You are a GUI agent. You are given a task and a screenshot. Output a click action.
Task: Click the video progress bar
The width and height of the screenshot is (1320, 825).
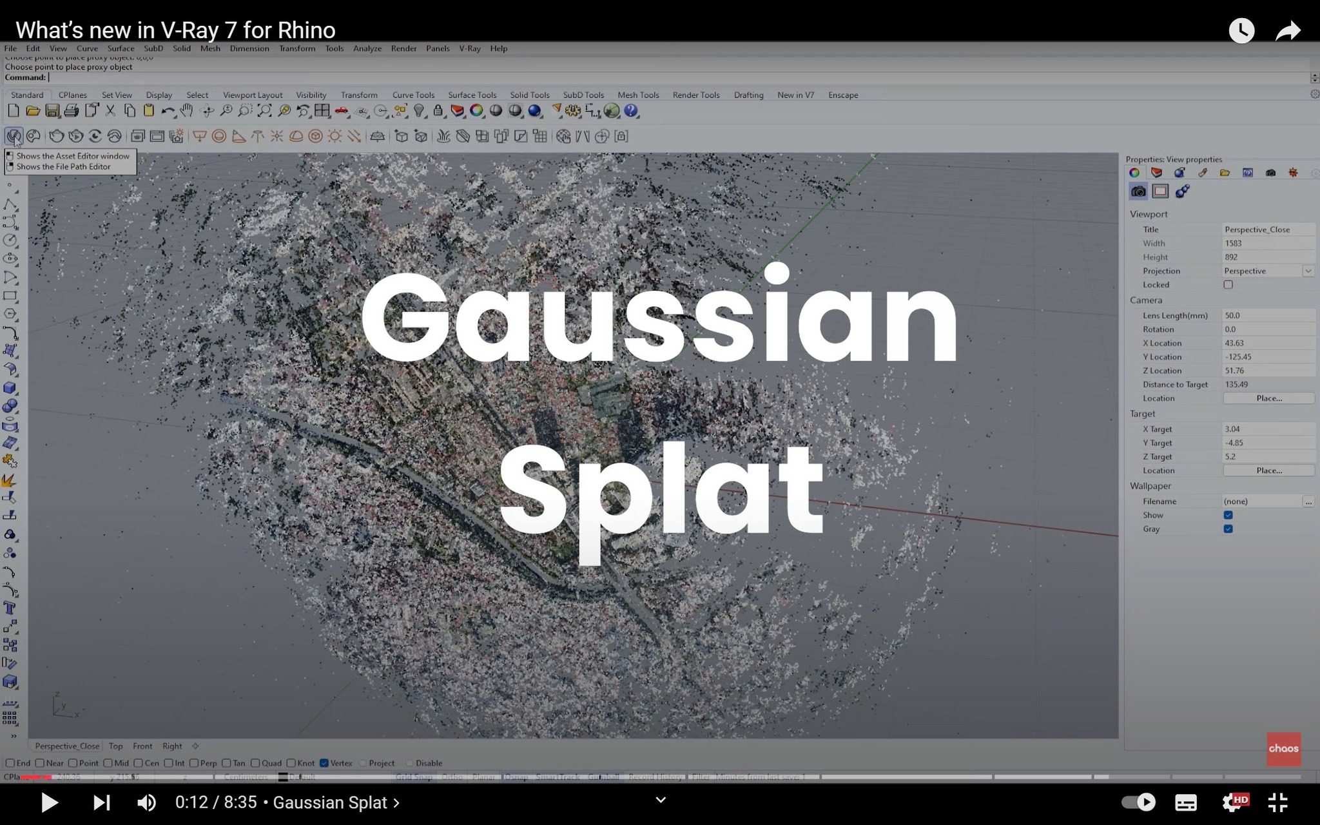point(660,777)
